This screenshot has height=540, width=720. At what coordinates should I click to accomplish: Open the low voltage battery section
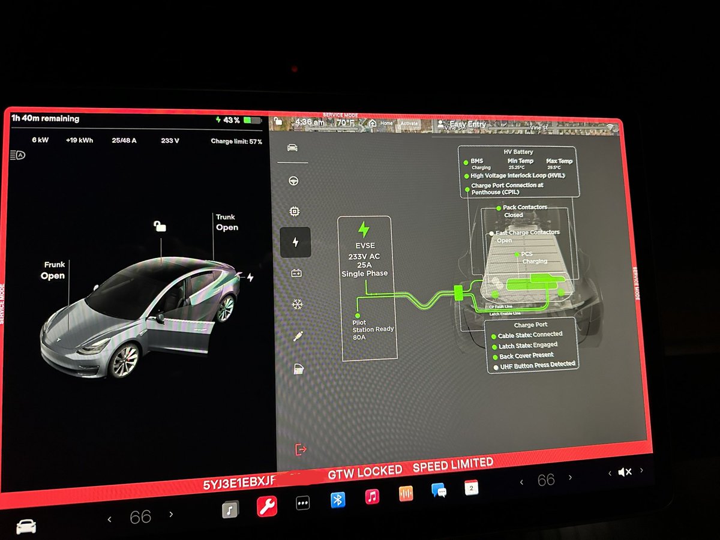pos(296,274)
